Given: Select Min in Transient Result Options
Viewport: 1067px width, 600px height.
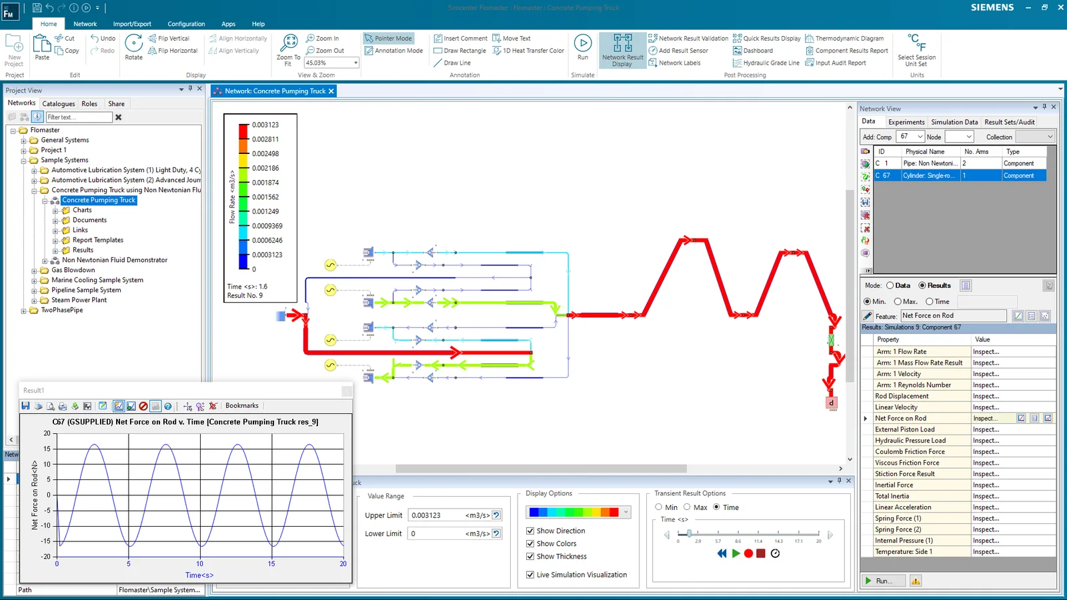Looking at the screenshot, I should 658,507.
